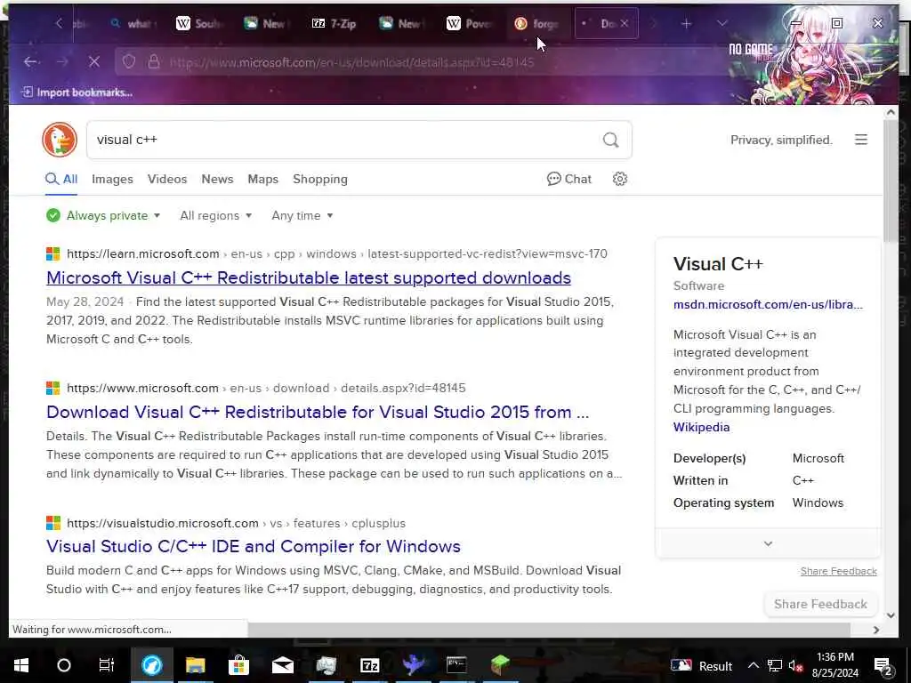Screen dimensions: 911x683
Task: Open the Chat option
Action: (569, 179)
